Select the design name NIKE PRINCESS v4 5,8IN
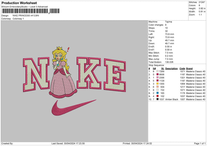207x146 pixels. point(26,15)
